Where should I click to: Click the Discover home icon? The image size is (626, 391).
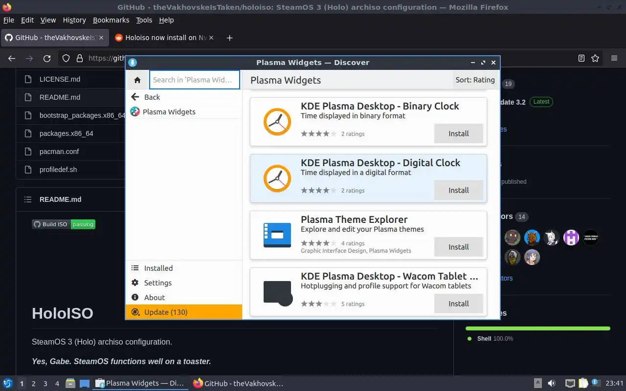click(x=137, y=80)
